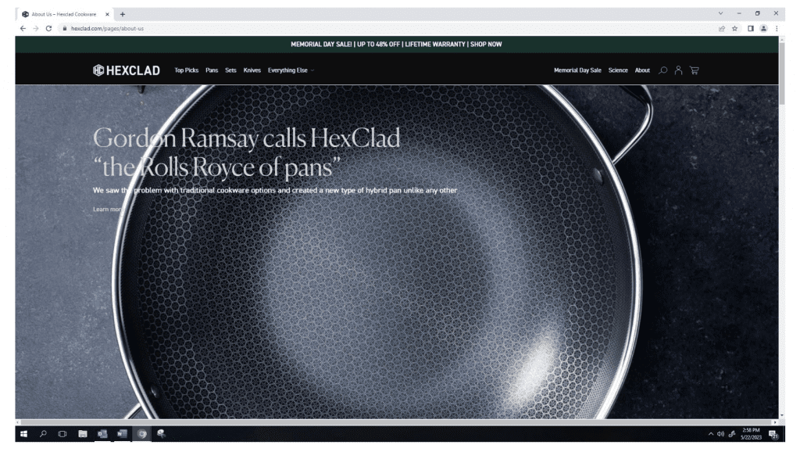
Task: Open Task View on the taskbar
Action: 62,434
